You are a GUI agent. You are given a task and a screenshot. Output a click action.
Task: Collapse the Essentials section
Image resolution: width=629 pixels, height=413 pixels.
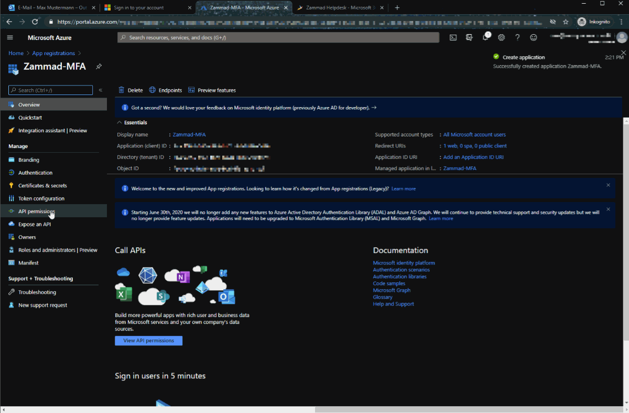tap(132, 122)
